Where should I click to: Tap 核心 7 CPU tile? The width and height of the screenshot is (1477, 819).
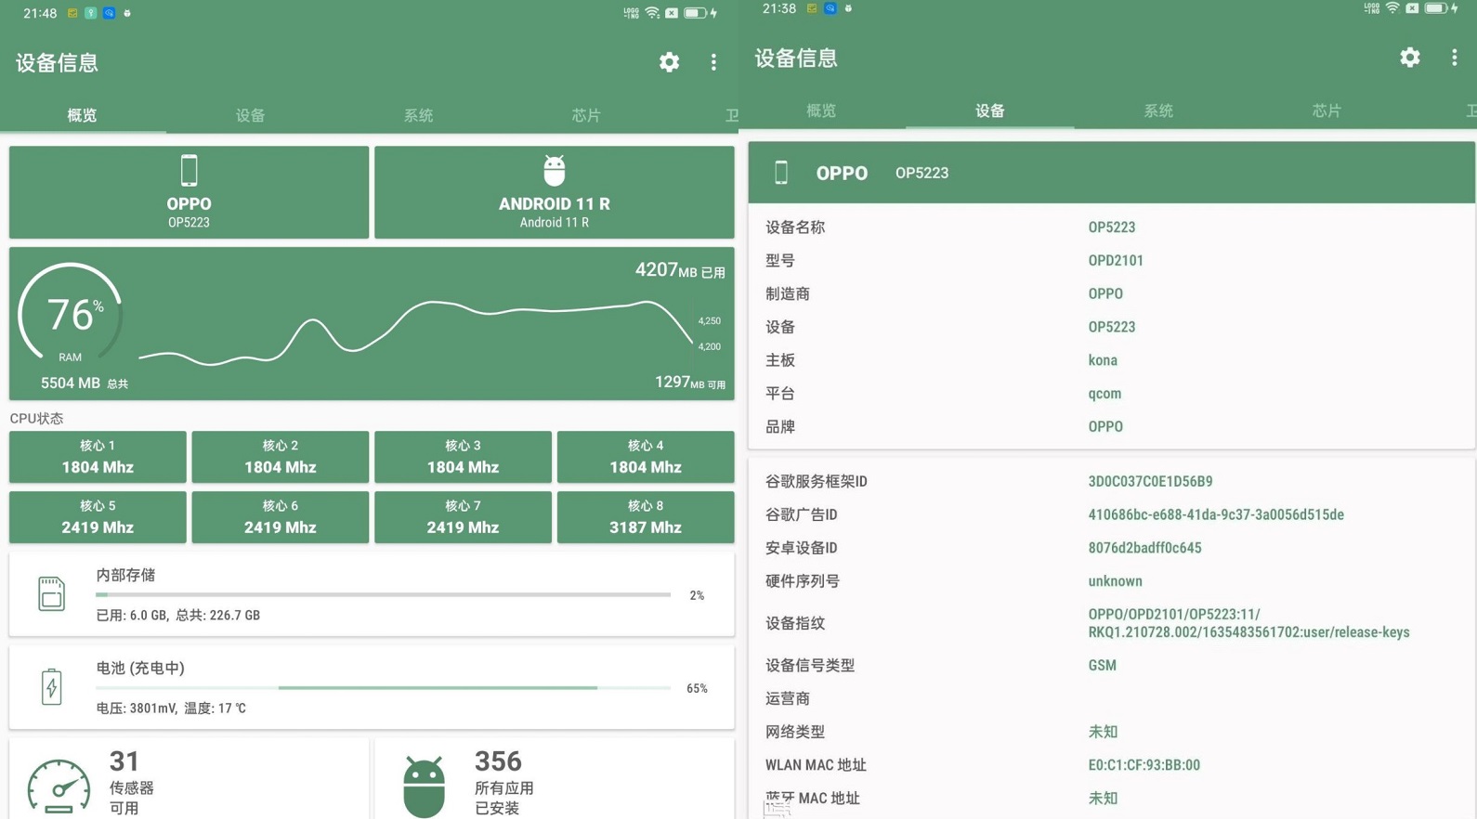click(463, 517)
